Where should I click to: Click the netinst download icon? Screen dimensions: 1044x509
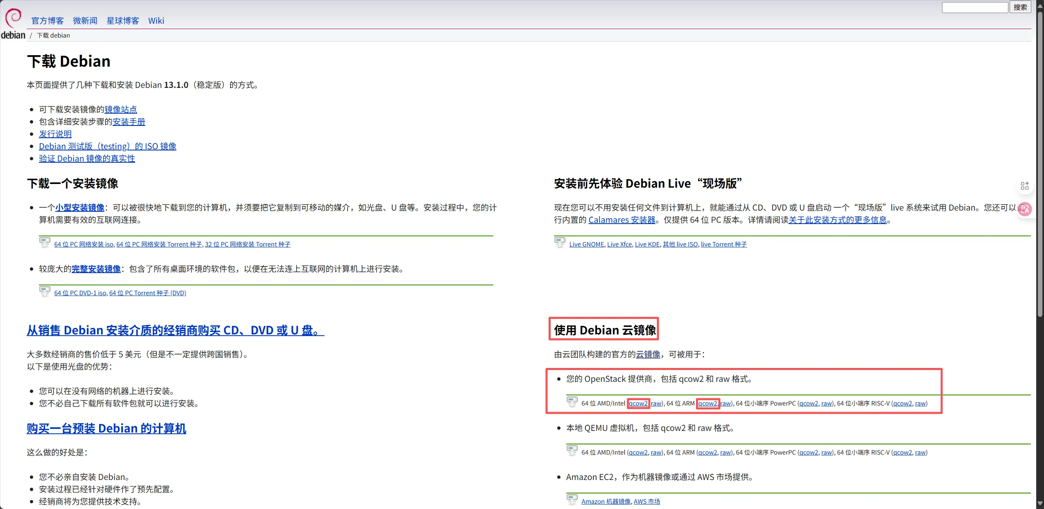pyautogui.click(x=45, y=242)
